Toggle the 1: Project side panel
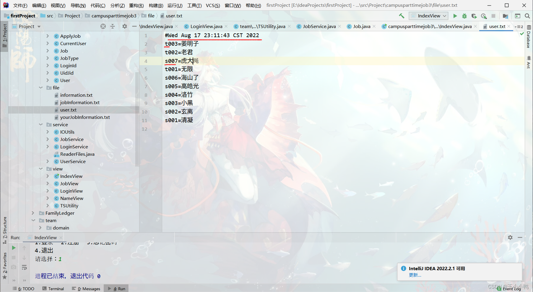The width and height of the screenshot is (533, 292). pyautogui.click(x=4, y=35)
